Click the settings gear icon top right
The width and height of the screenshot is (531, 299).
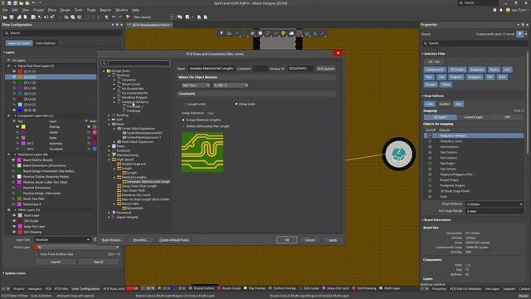coord(494,10)
